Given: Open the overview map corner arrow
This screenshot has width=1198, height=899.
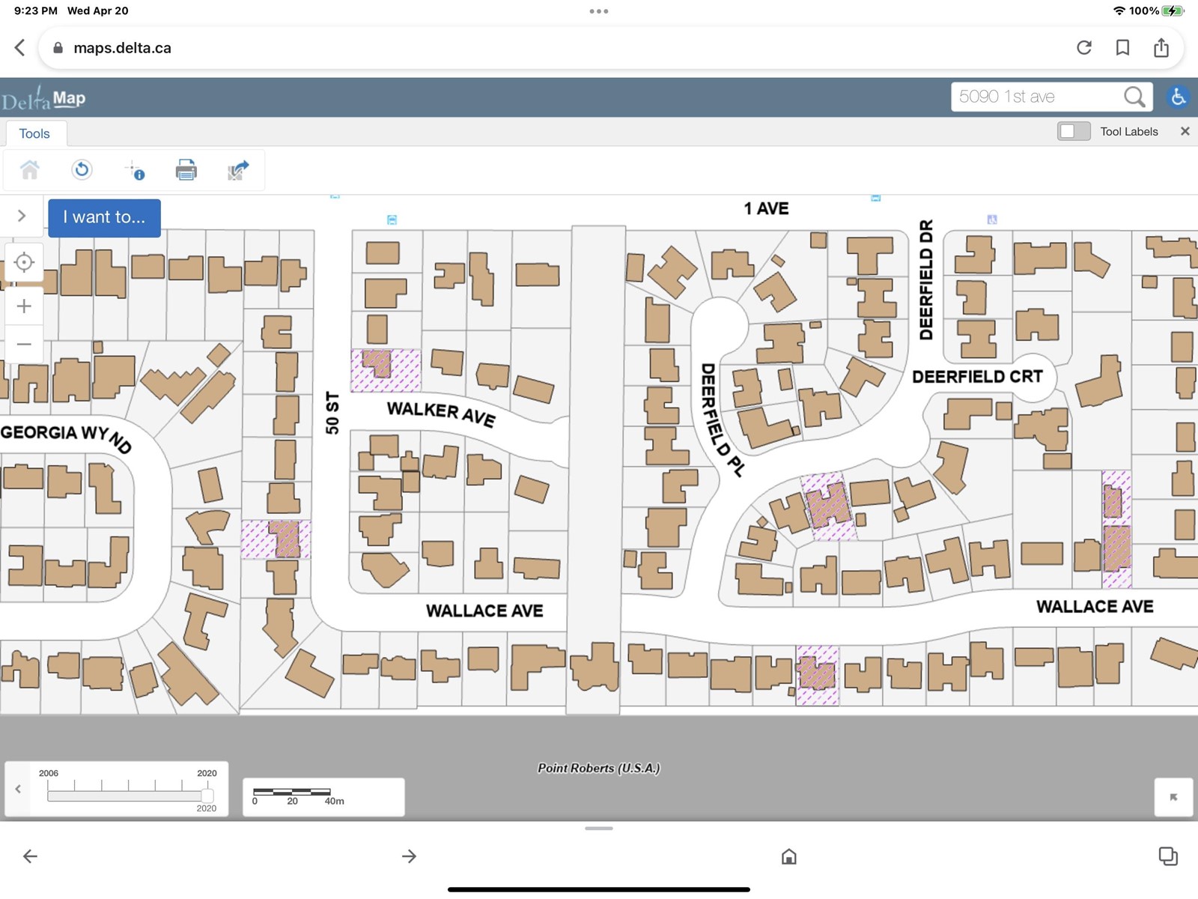Looking at the screenshot, I should click(1173, 797).
